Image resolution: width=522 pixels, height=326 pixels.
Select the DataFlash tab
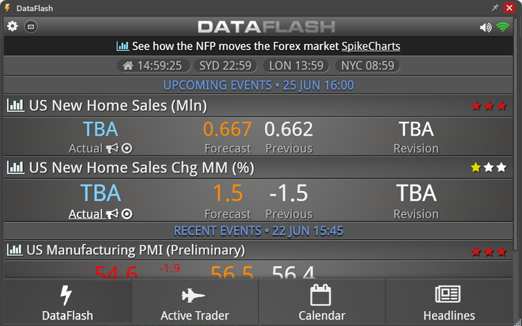coord(68,302)
